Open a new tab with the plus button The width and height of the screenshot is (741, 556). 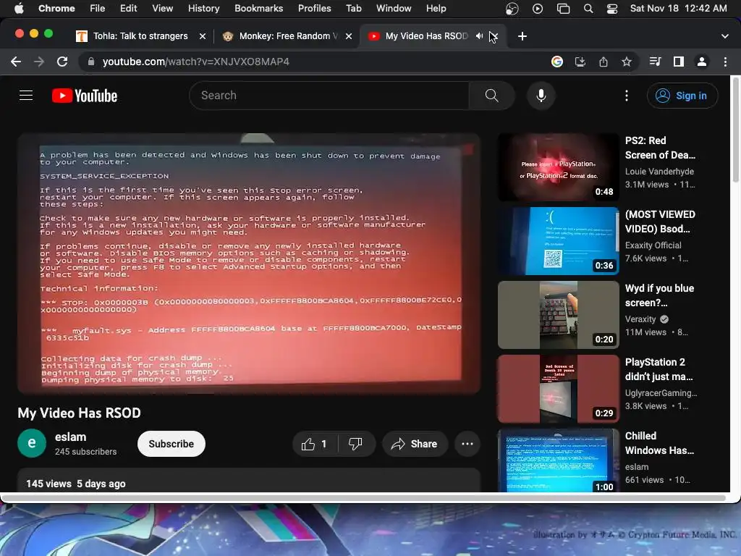click(x=522, y=36)
